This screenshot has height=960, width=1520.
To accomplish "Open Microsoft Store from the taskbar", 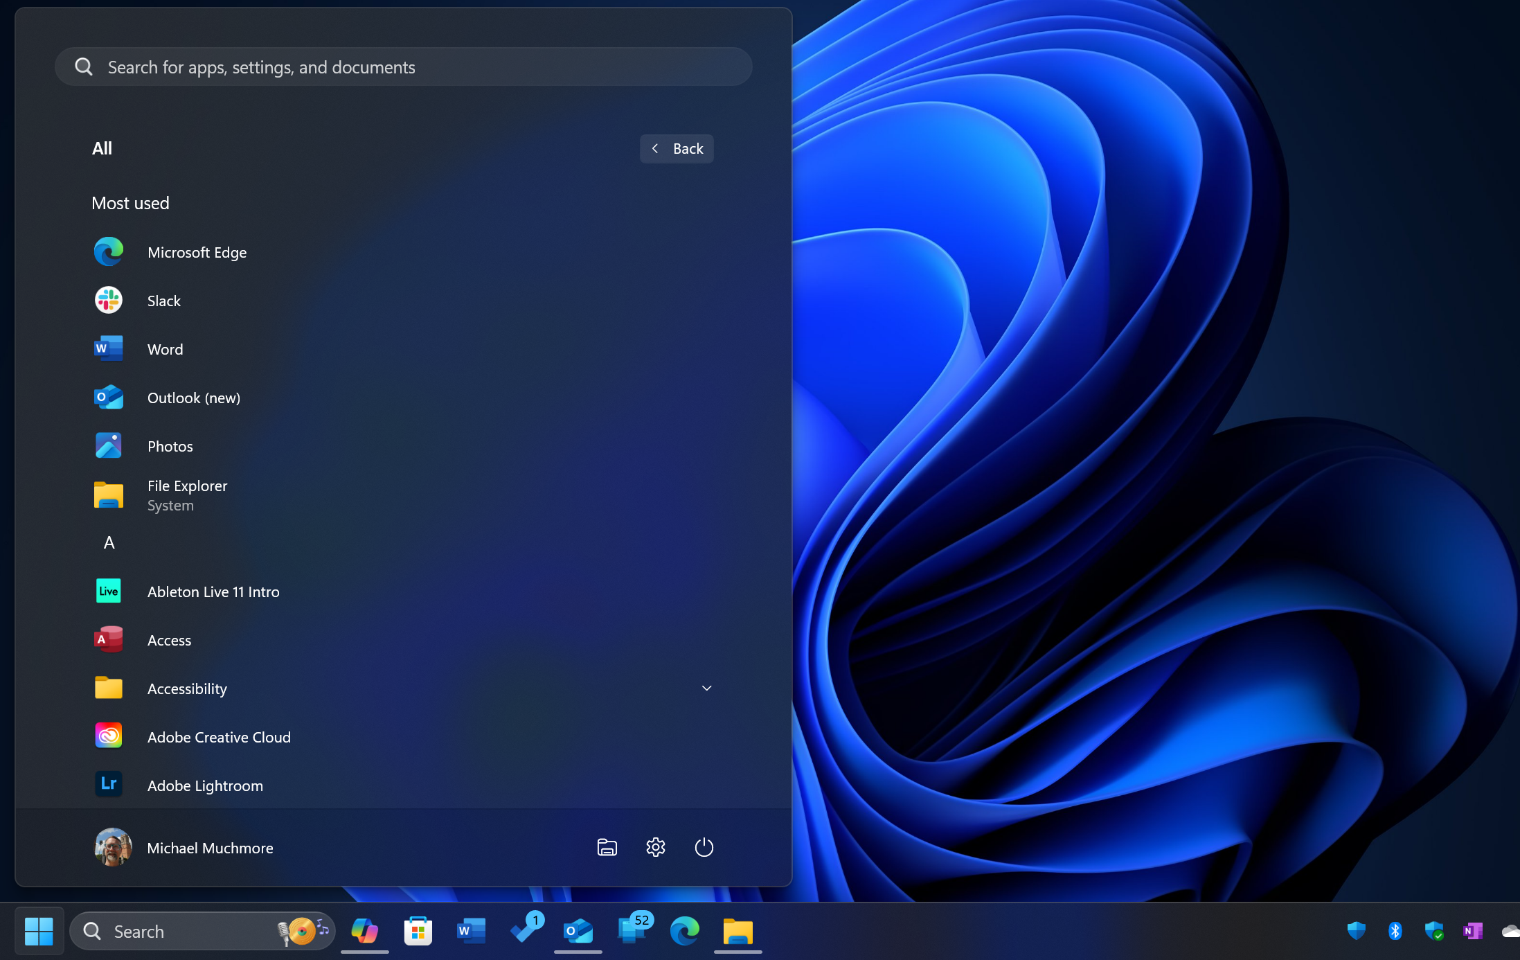I will (x=418, y=931).
